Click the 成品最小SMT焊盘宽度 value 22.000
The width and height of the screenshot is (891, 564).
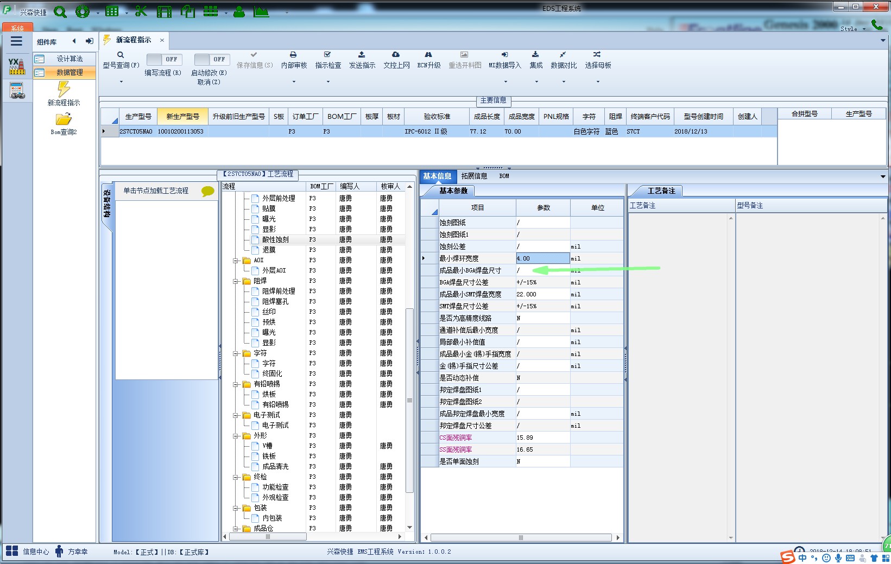pos(542,294)
